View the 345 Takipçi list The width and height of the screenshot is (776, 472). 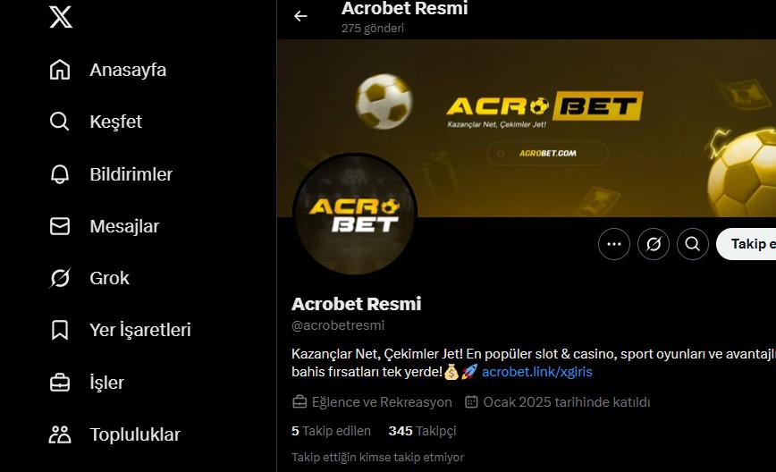[422, 431]
